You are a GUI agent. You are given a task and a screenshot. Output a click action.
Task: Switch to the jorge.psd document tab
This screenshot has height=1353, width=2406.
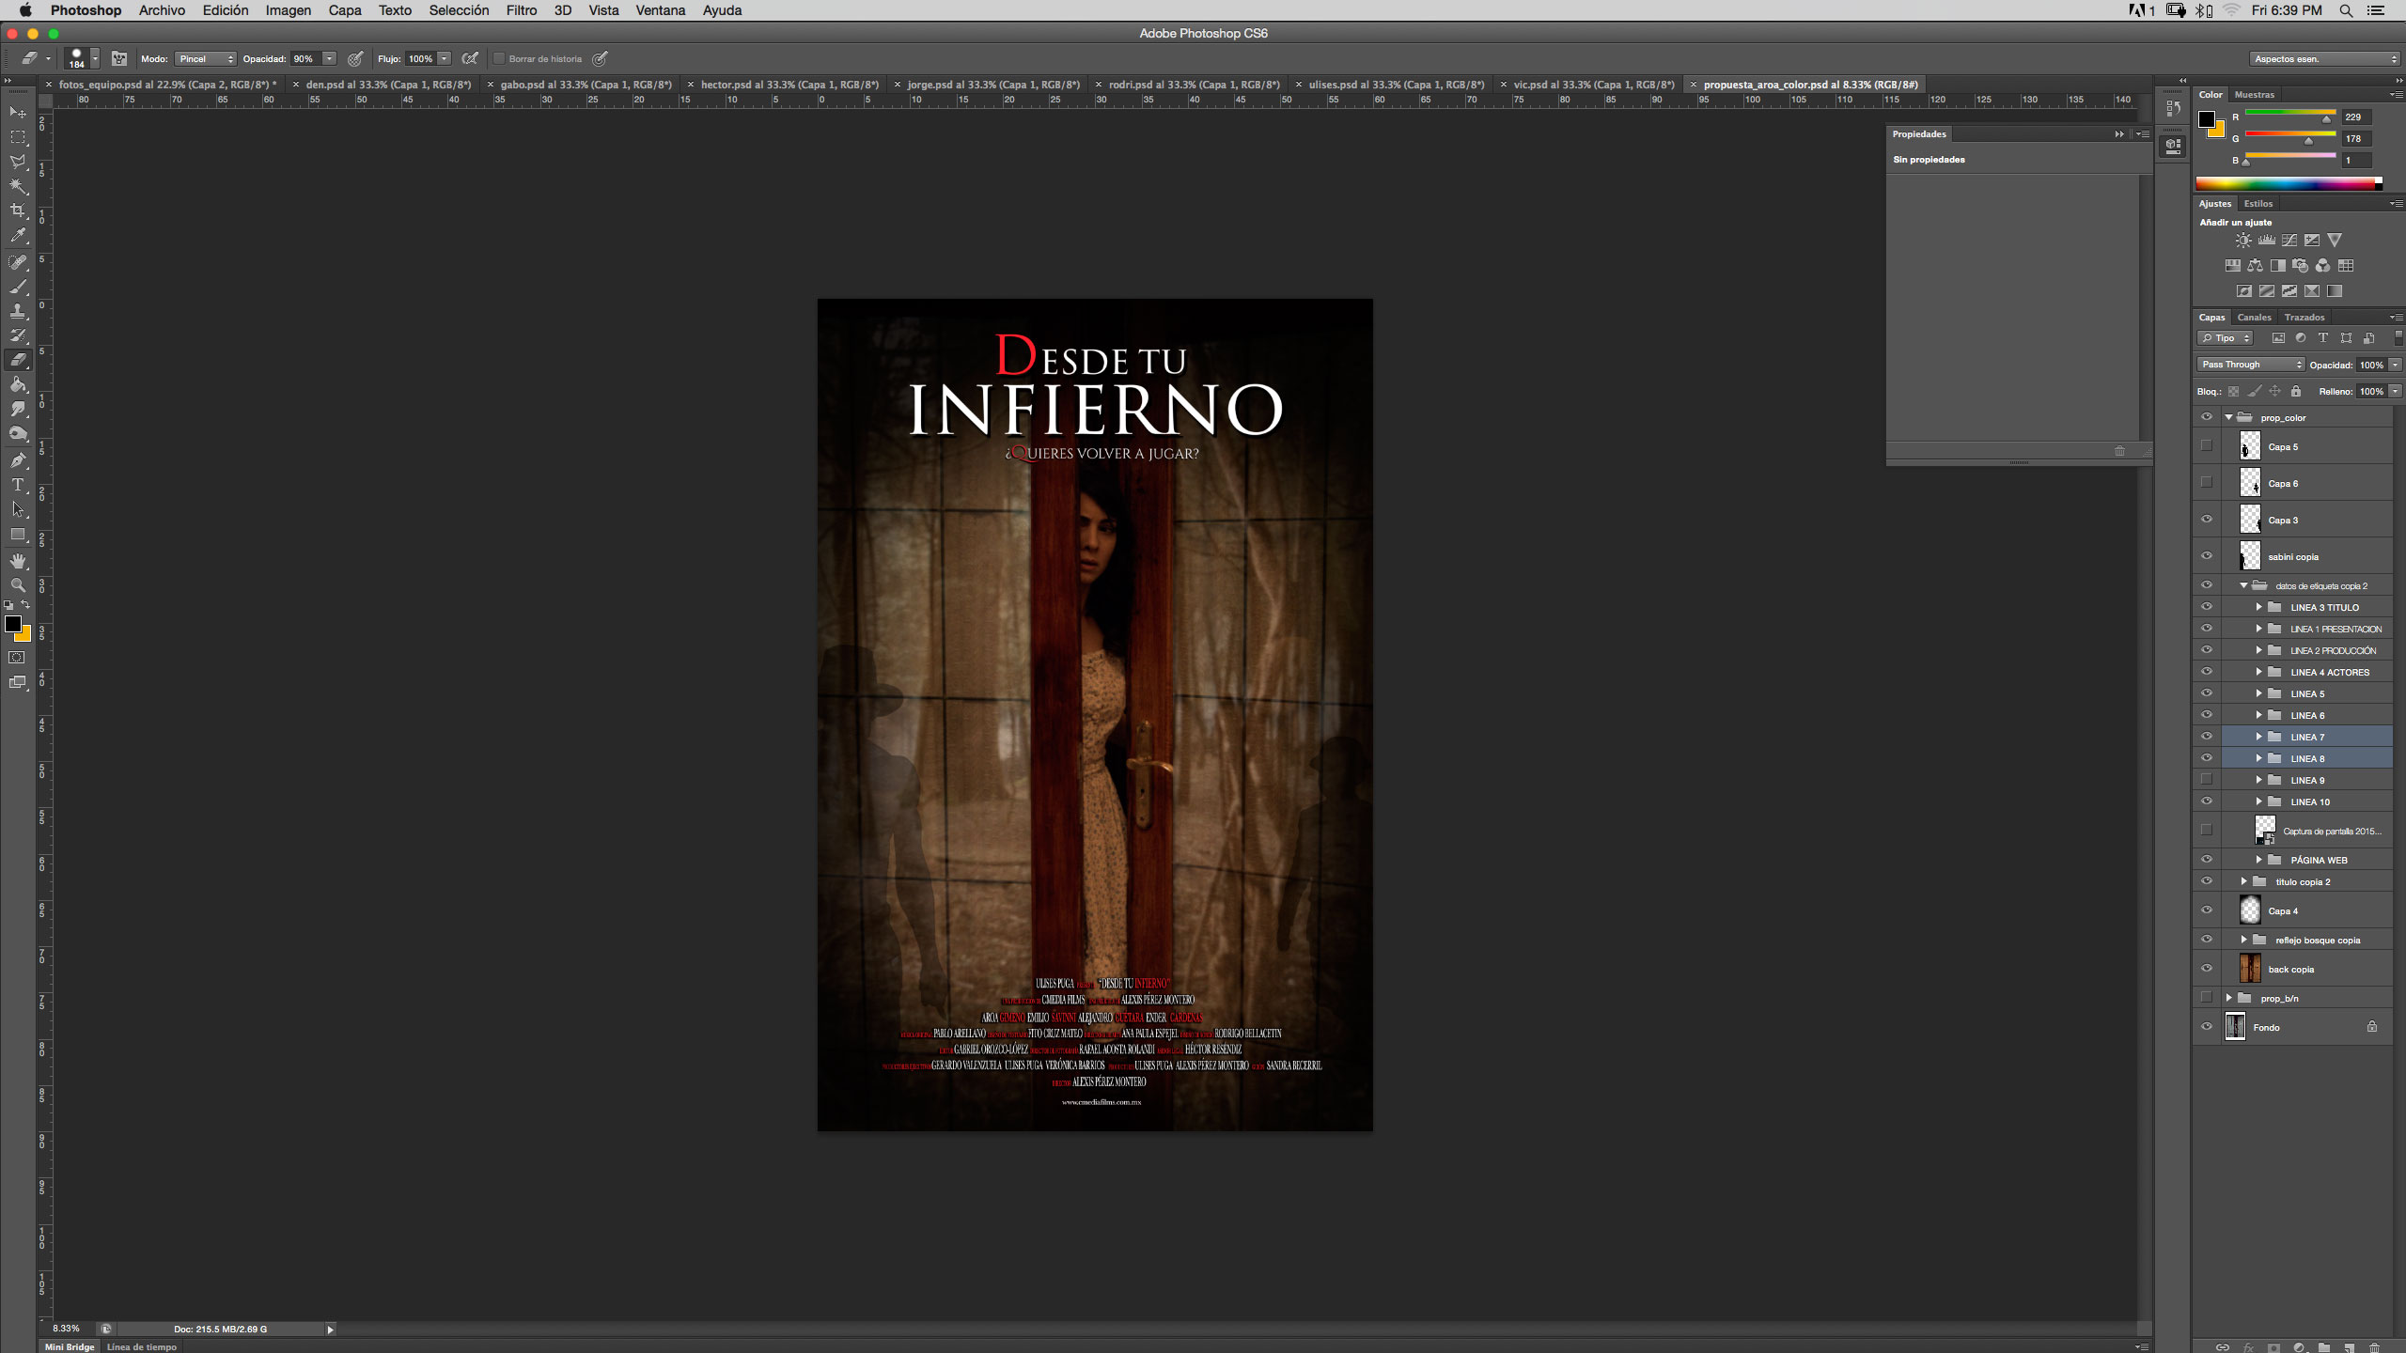tap(993, 85)
